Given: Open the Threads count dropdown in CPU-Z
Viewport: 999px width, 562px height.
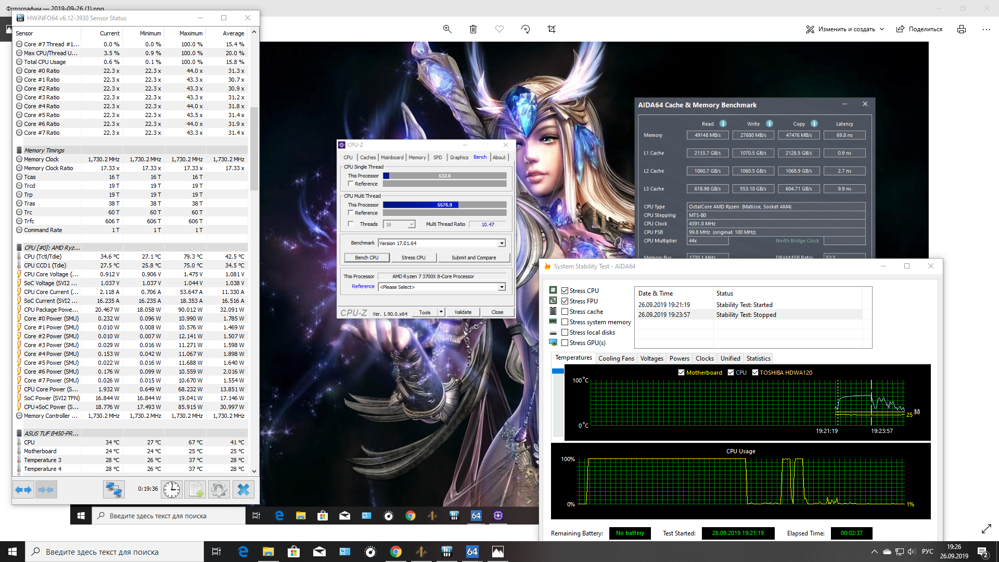Looking at the screenshot, I should tap(411, 224).
